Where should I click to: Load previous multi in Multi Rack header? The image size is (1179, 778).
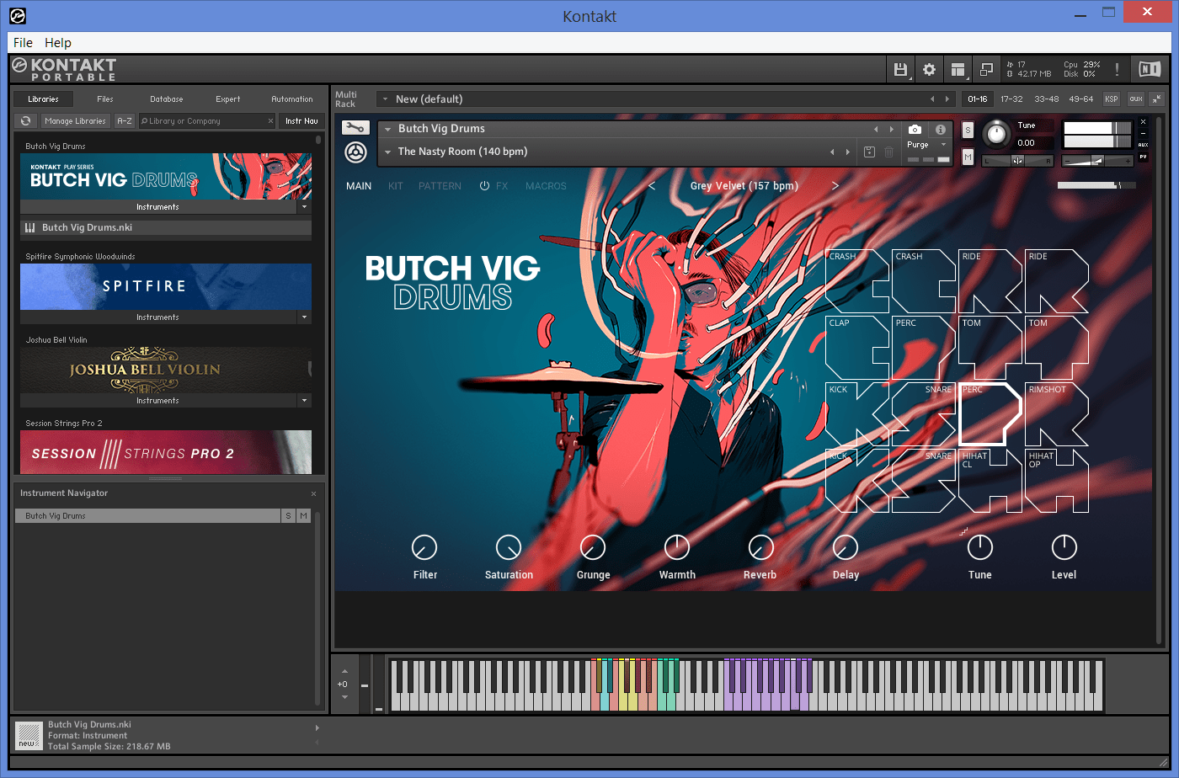932,99
